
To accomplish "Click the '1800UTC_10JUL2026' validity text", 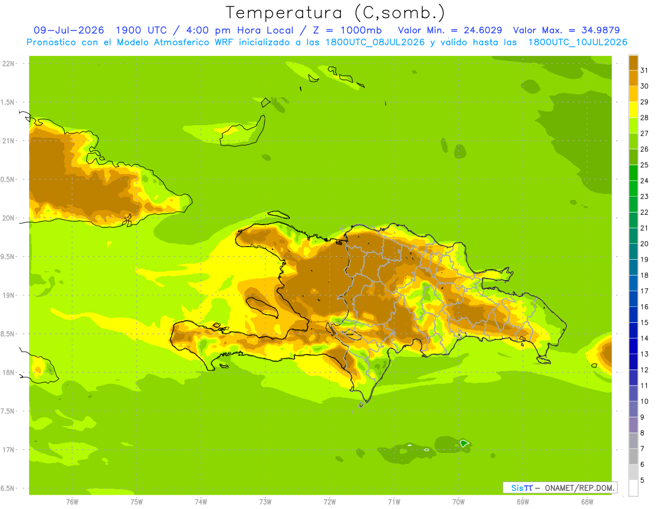I will pos(578,42).
